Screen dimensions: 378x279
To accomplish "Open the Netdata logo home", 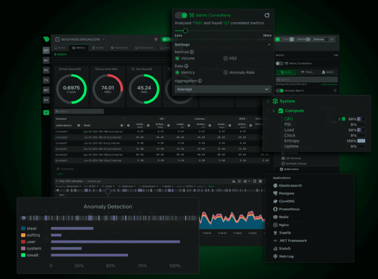I will click(x=46, y=39).
